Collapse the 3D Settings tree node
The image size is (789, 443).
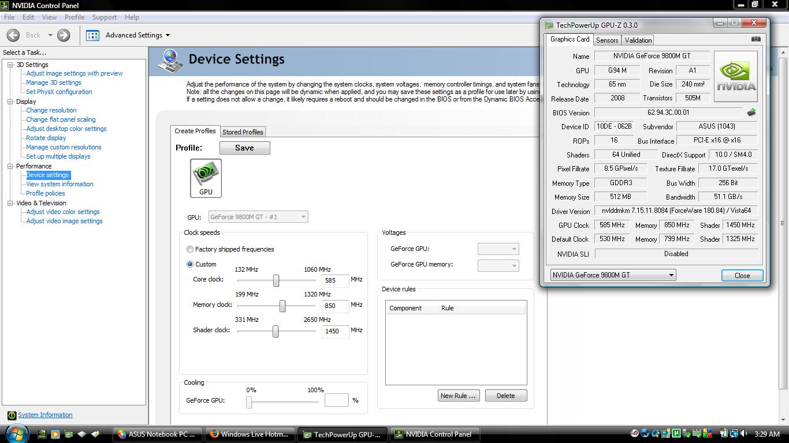pos(10,65)
